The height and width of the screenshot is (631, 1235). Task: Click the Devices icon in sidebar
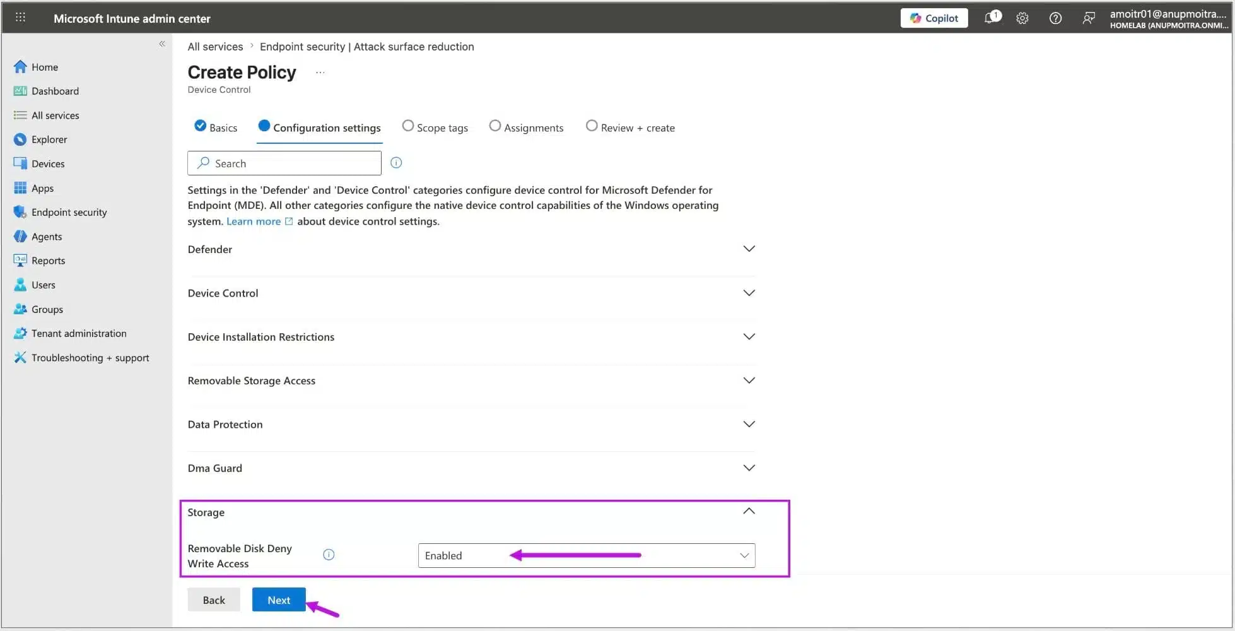coord(20,163)
